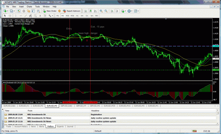Select the Horizontal Line drawing tool

pyautogui.click(x=21, y=16)
